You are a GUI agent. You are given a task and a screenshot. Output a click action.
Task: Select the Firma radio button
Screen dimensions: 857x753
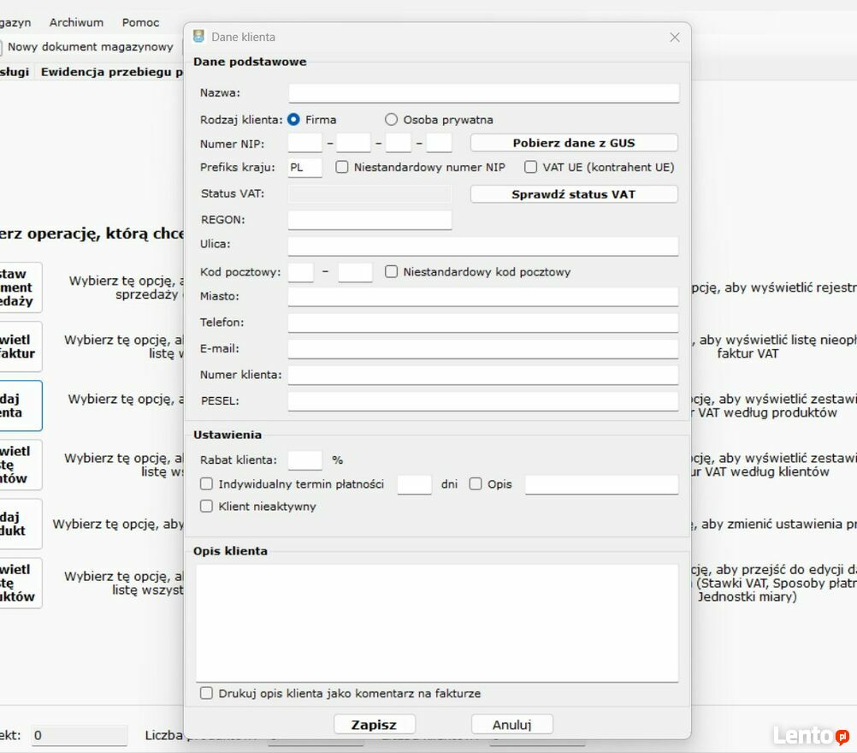tap(293, 120)
